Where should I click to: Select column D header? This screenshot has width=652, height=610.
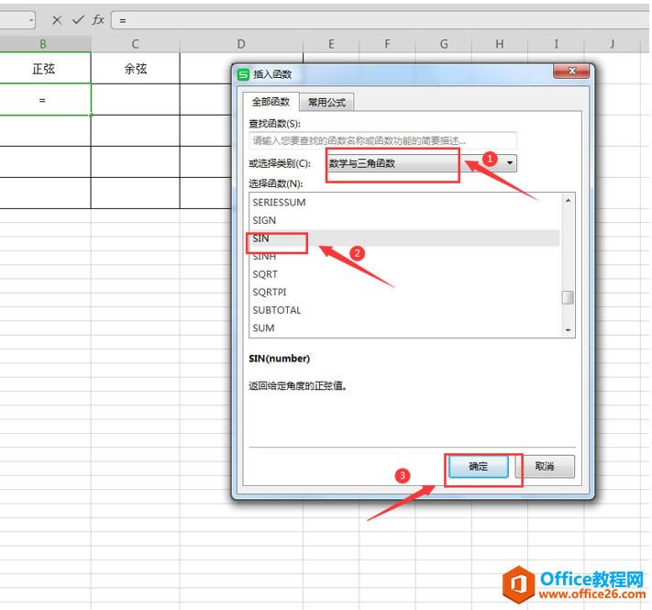241,44
